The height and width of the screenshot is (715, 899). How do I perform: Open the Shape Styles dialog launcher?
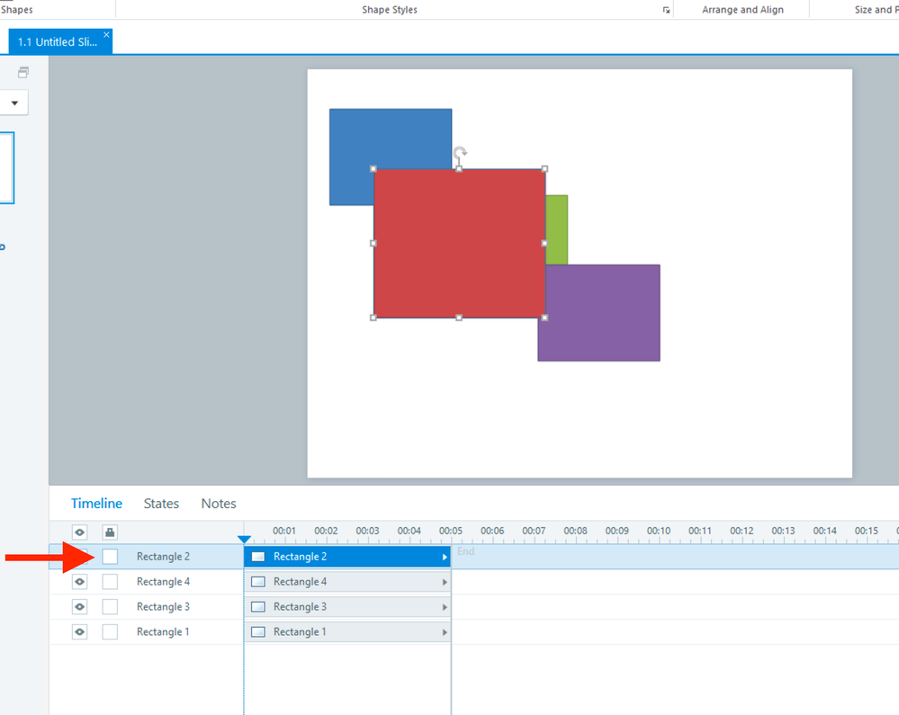(x=666, y=10)
